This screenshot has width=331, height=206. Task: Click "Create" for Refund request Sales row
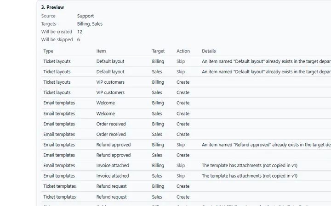click(x=183, y=197)
